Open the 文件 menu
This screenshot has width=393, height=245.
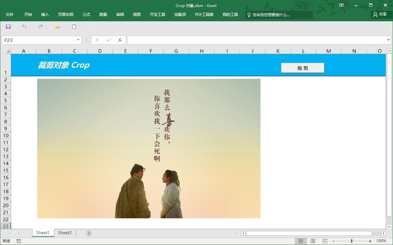[x=10, y=15]
